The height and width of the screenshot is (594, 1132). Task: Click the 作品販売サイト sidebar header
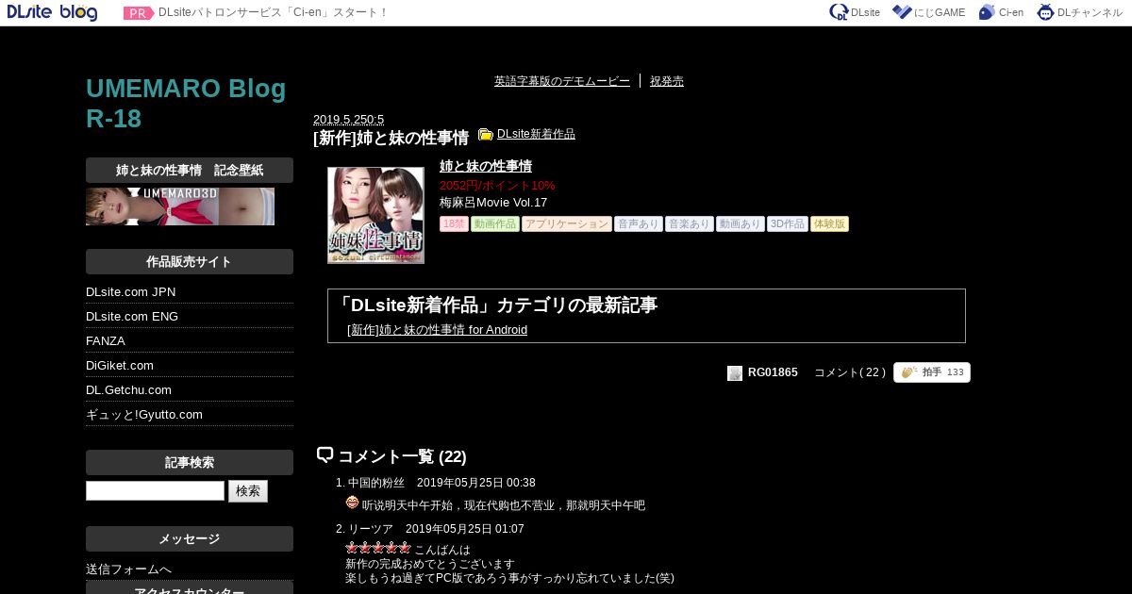pyautogui.click(x=190, y=261)
